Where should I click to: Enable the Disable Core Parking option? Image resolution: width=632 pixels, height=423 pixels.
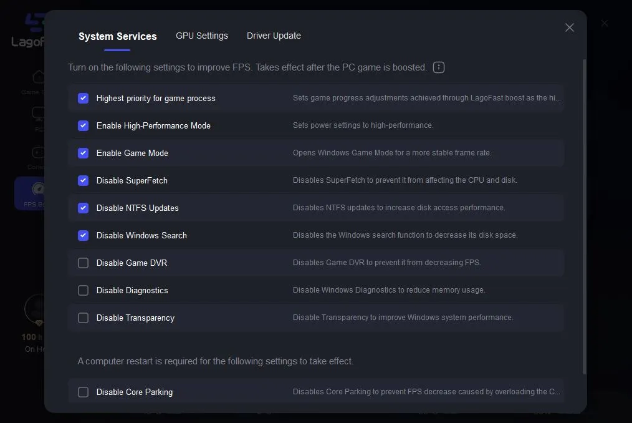(83, 392)
